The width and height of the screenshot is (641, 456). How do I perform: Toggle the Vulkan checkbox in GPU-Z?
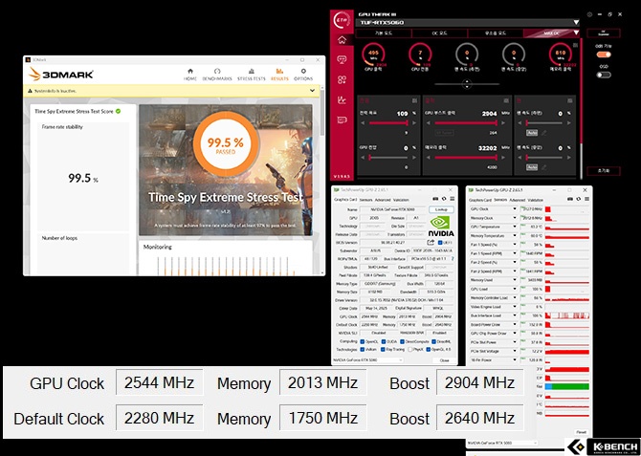coord(363,350)
